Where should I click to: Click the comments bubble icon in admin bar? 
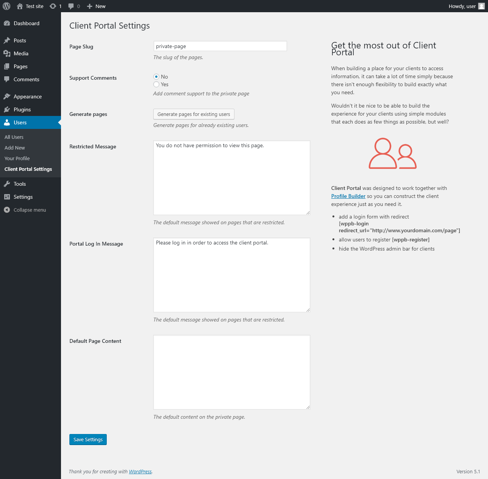point(71,6)
